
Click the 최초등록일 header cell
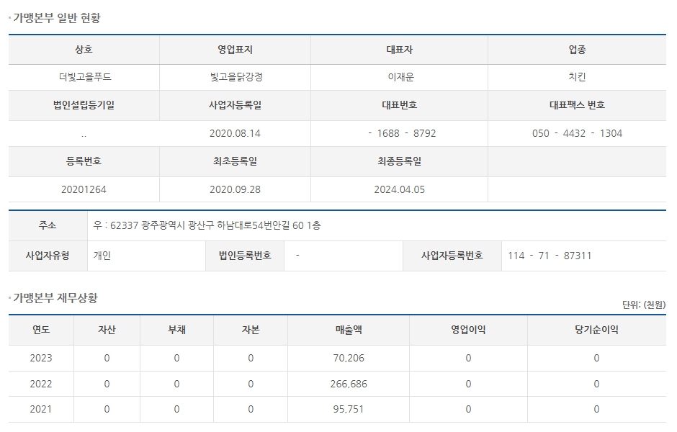(x=235, y=161)
